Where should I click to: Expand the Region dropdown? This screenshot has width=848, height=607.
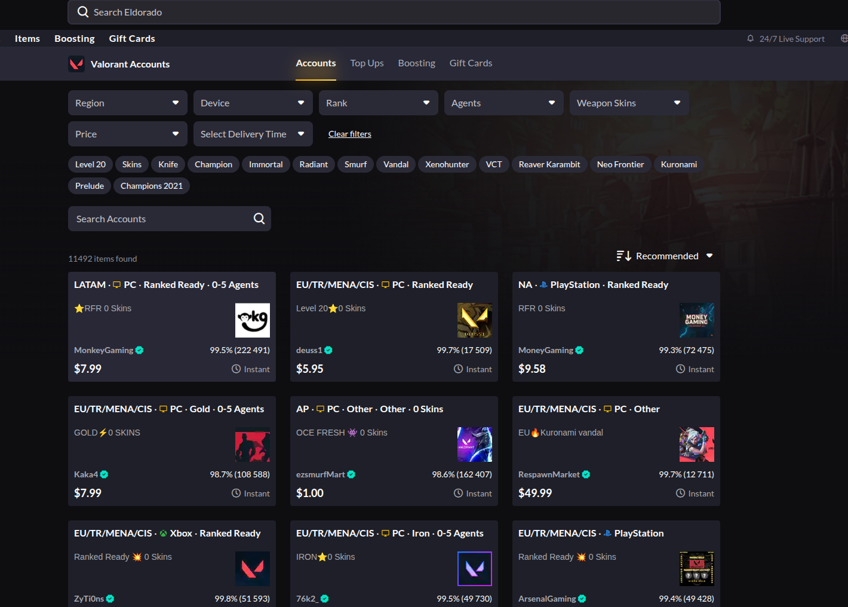pos(127,103)
